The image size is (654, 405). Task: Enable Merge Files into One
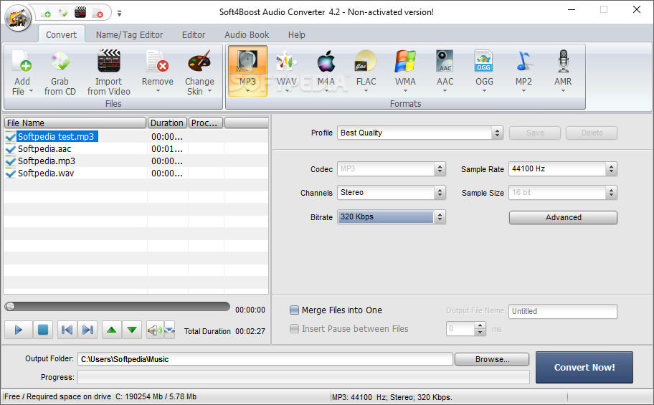[x=294, y=310]
